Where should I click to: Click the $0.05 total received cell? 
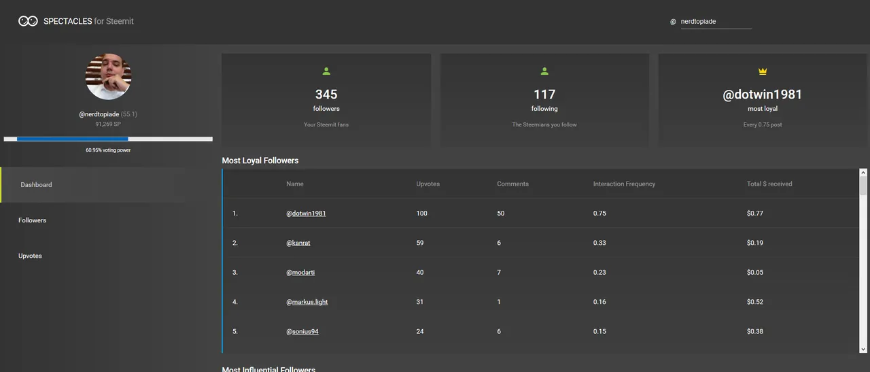pos(755,273)
